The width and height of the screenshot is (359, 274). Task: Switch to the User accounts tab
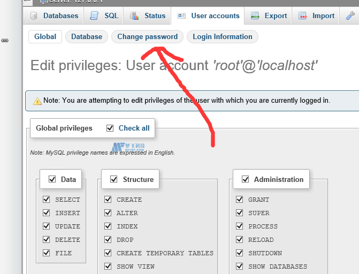click(x=208, y=16)
